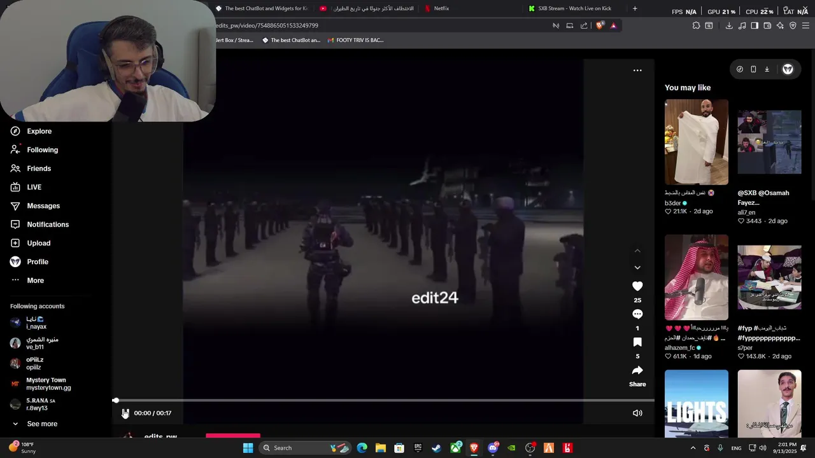815x458 pixels.
Task: Open video three-dots options menu
Action: click(637, 71)
